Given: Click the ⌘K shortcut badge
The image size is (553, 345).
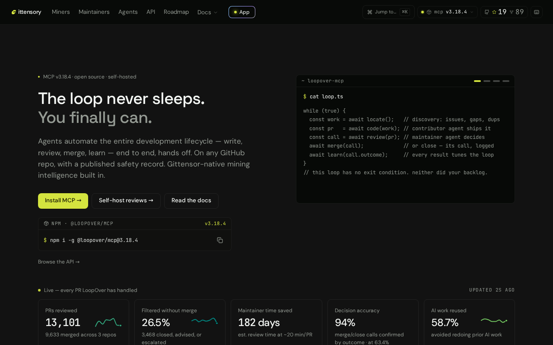Looking at the screenshot, I should point(404,12).
